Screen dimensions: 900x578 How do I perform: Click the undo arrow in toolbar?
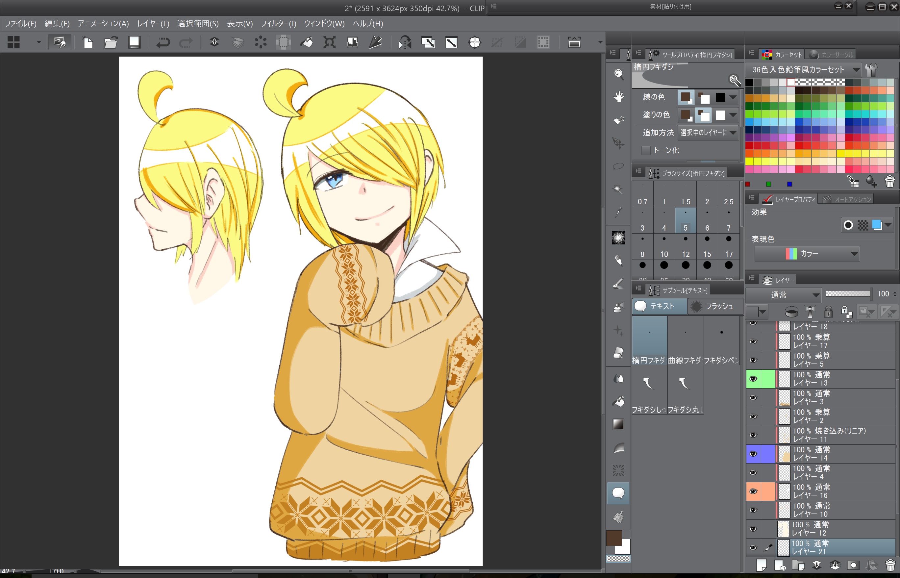coord(163,42)
